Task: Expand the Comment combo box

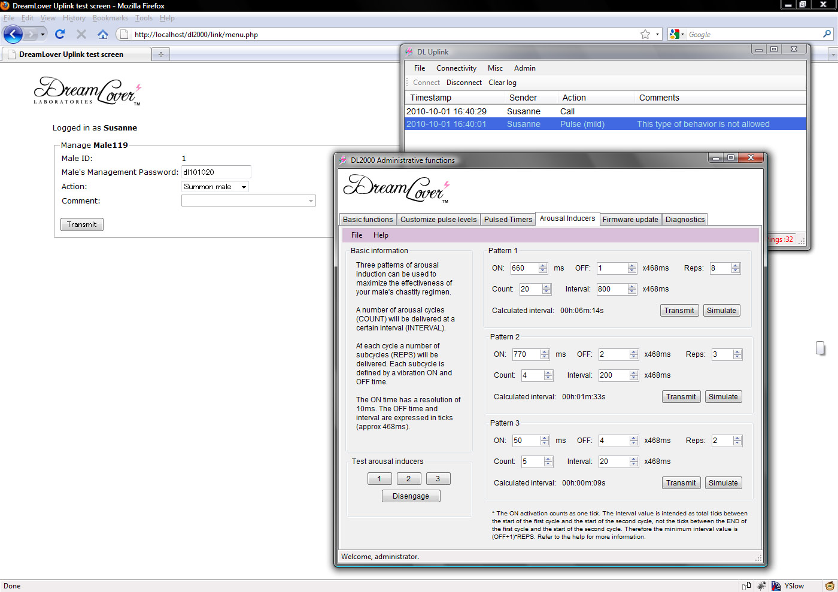Action: coord(311,201)
